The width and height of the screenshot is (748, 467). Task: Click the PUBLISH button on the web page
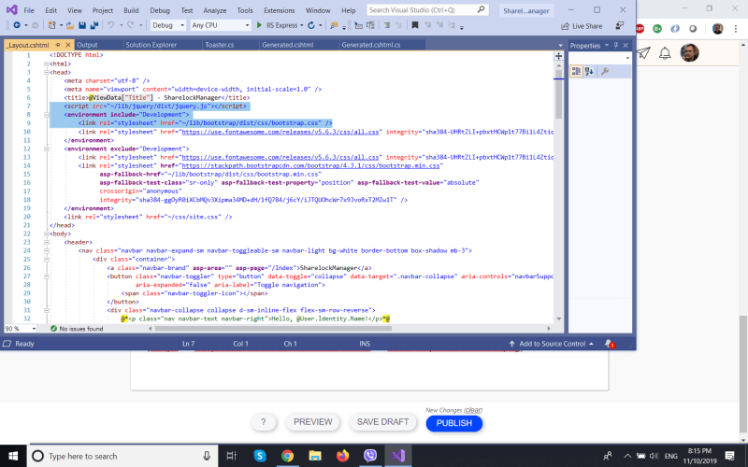(454, 423)
